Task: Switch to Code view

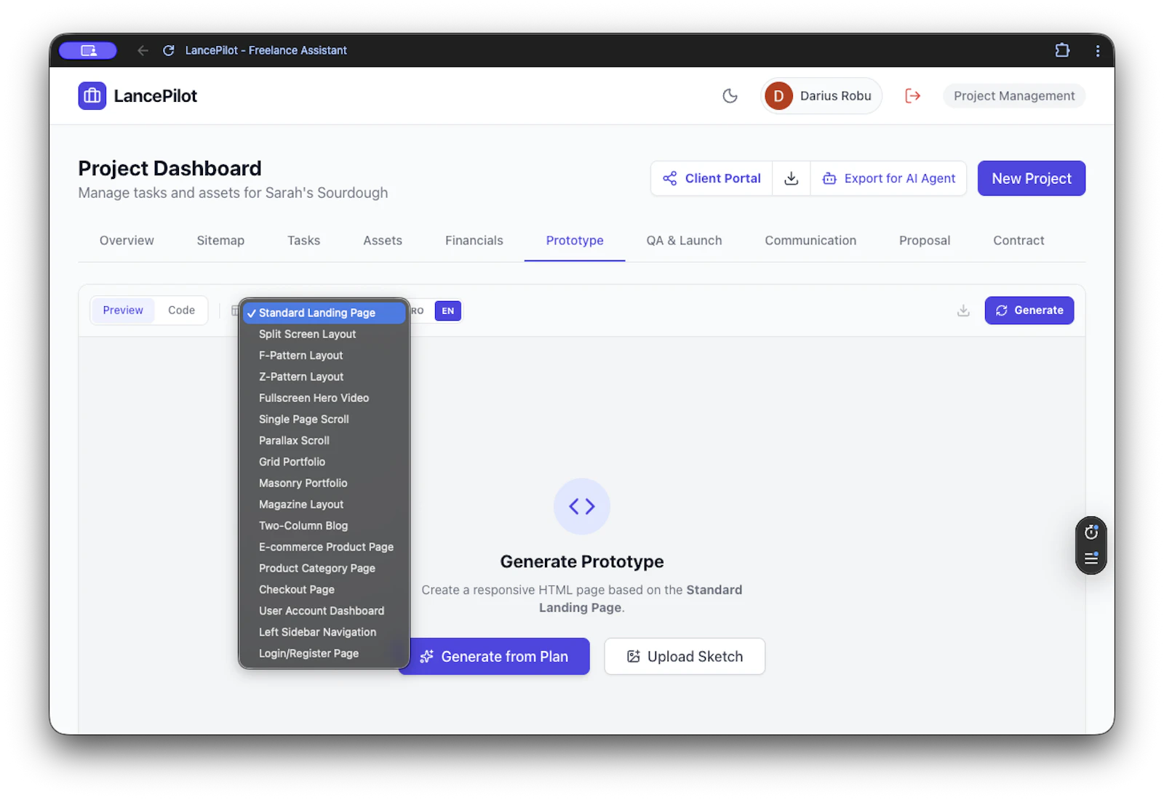Action: [181, 311]
